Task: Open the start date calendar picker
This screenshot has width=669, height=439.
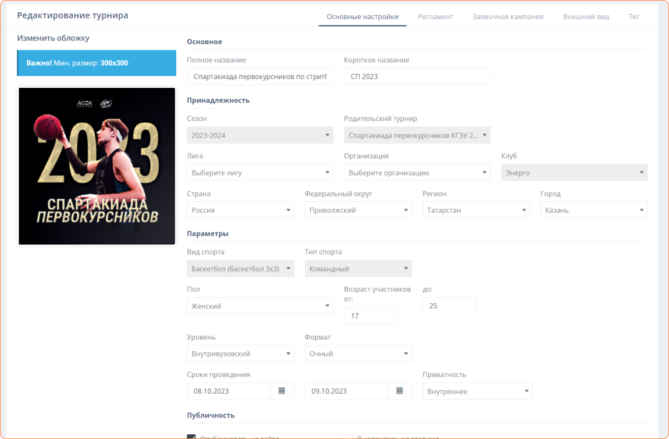Action: [282, 391]
